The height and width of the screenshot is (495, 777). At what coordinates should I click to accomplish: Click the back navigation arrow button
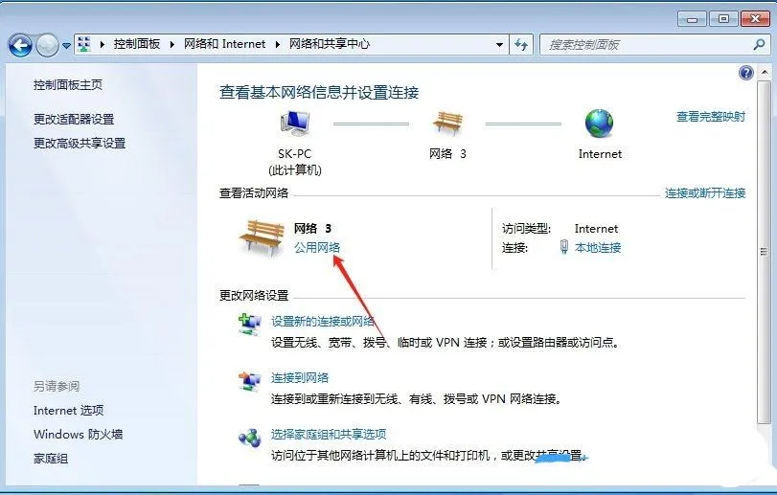(20, 46)
